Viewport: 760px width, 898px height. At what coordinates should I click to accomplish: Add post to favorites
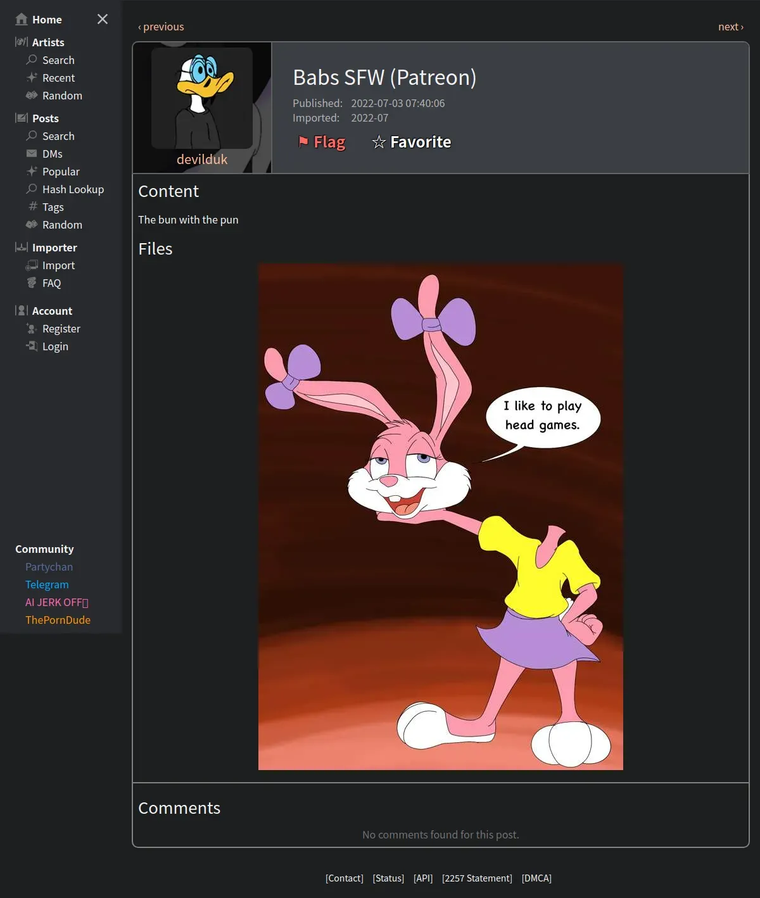click(412, 142)
